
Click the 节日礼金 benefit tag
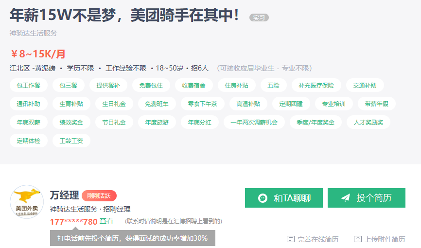click(x=114, y=122)
